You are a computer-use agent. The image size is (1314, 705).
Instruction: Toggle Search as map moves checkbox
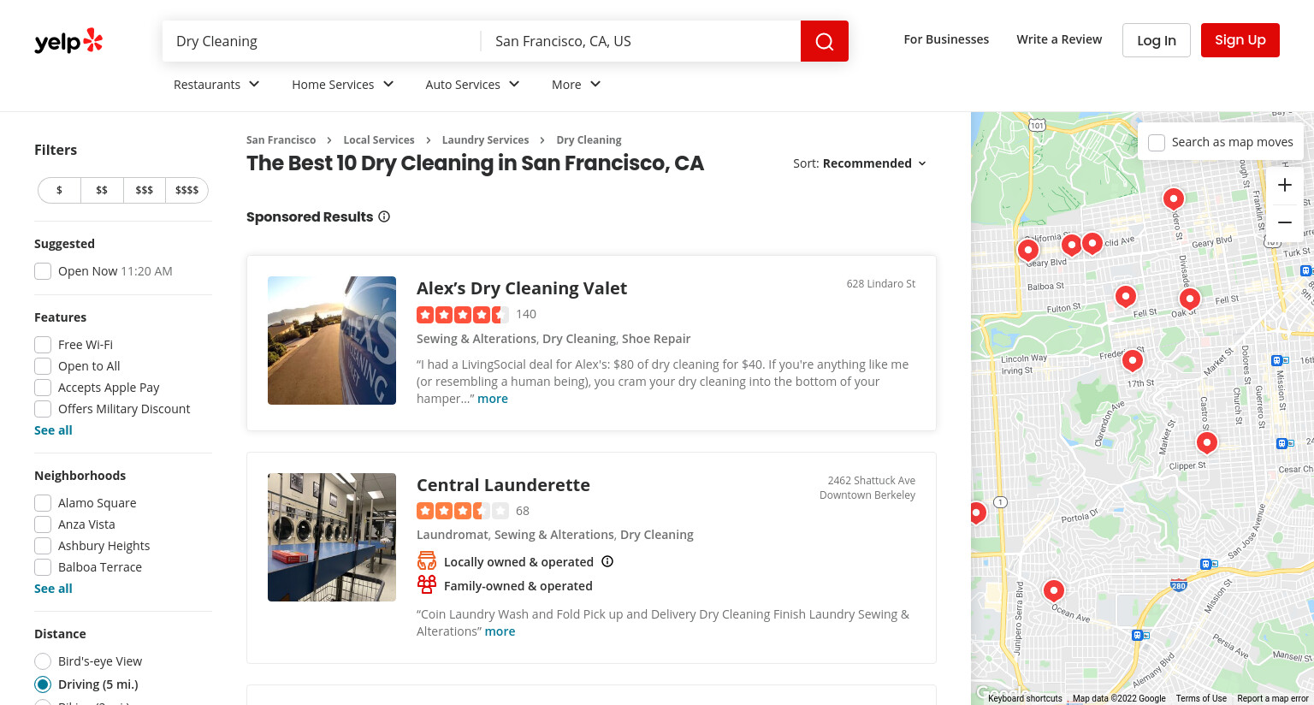(1157, 143)
